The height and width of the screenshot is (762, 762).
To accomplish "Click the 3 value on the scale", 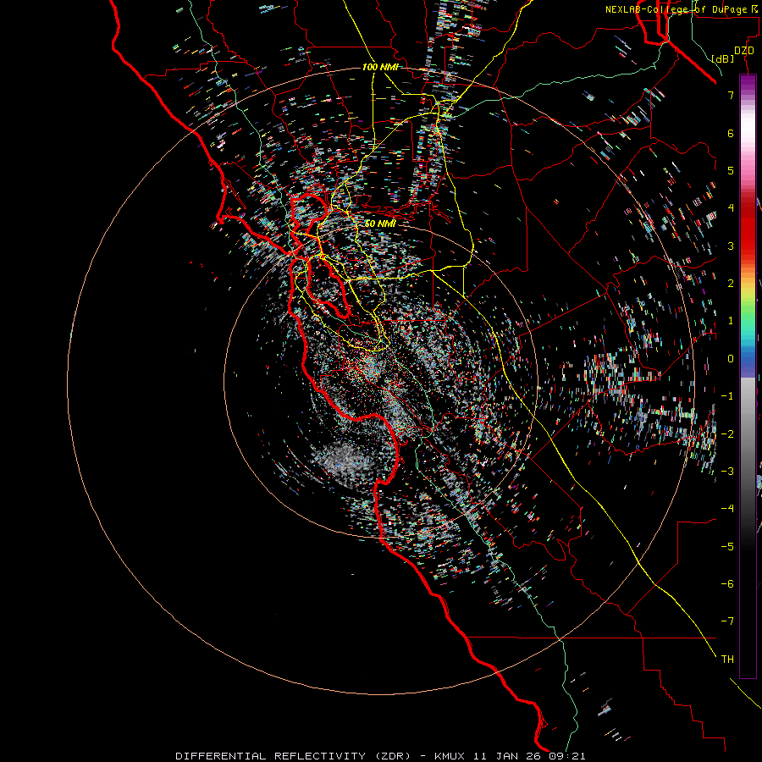I will [x=731, y=246].
